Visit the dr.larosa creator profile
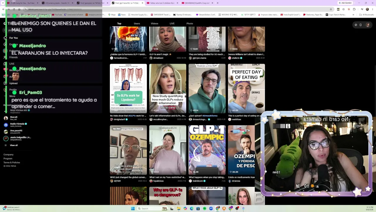Image resolution: width=376 pixels, height=212 pixels. click(x=236, y=181)
